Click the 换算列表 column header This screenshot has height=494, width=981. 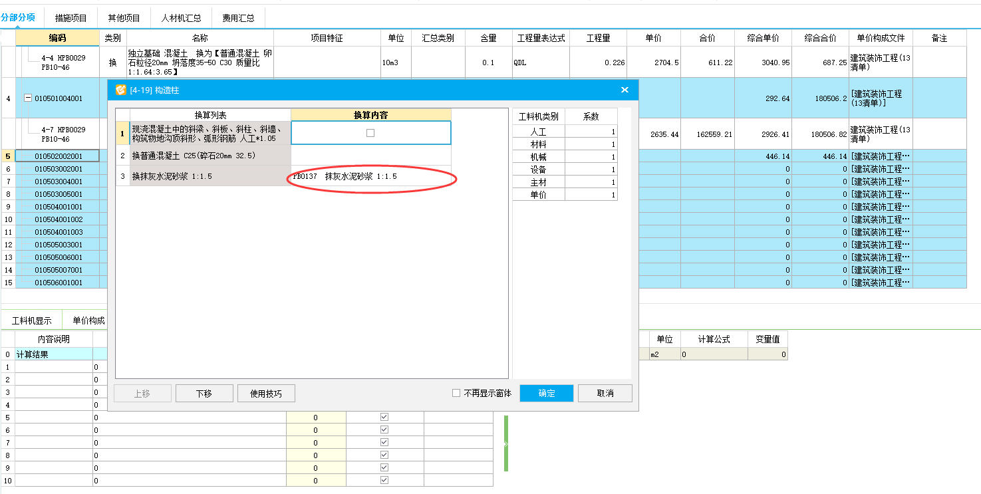[210, 115]
